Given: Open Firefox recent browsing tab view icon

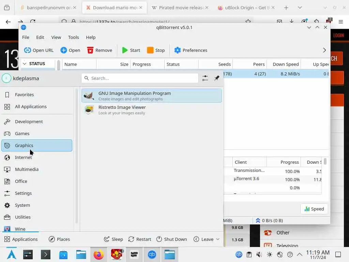Looking at the screenshot, I should [7, 8].
